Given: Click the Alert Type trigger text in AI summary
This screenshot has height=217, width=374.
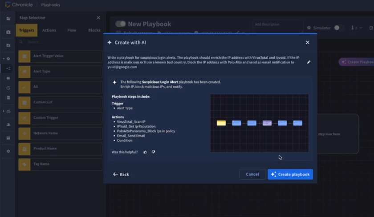Looking at the screenshot, I should (x=125, y=108).
